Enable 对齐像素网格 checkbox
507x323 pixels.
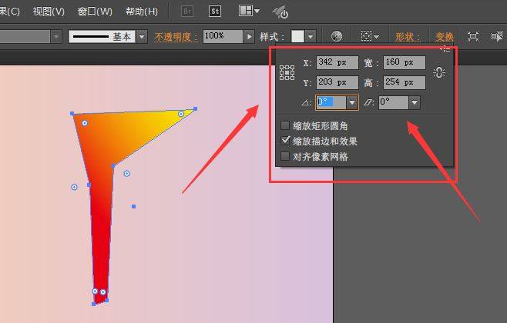(286, 156)
